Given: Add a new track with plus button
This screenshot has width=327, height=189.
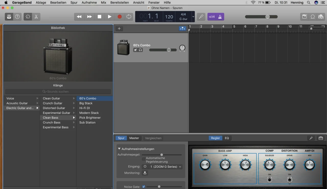Looking at the screenshot, I should coord(119,29).
